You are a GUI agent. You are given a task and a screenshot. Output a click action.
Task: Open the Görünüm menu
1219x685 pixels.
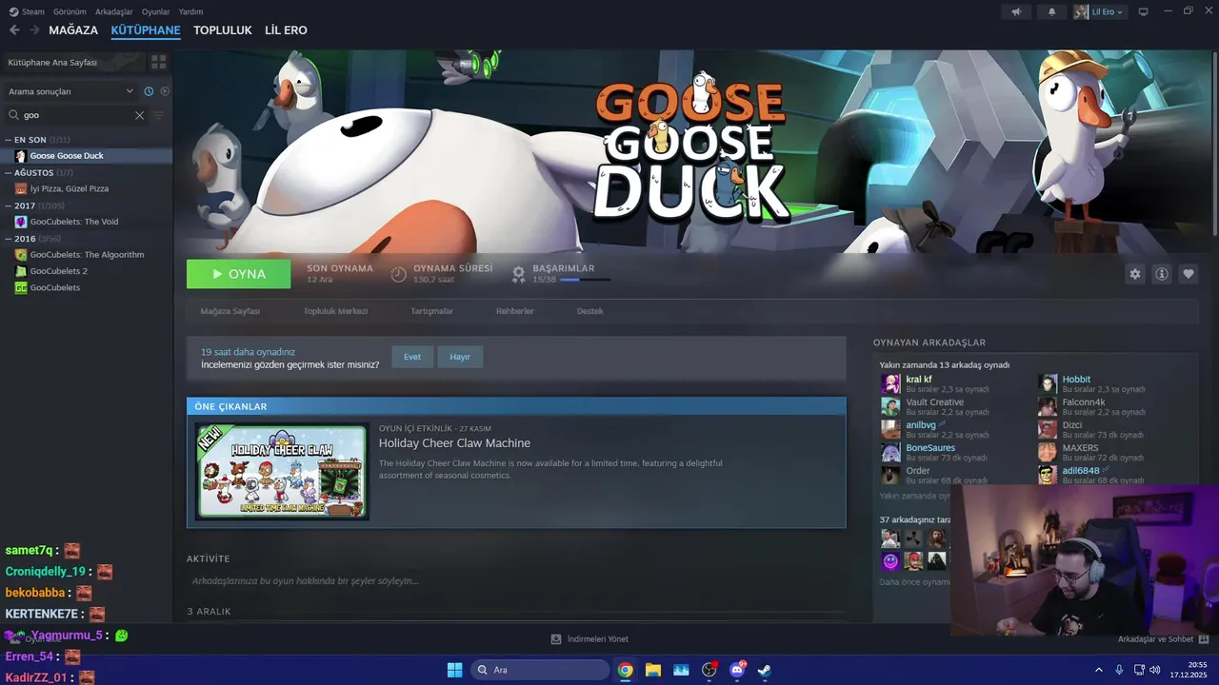(x=70, y=11)
